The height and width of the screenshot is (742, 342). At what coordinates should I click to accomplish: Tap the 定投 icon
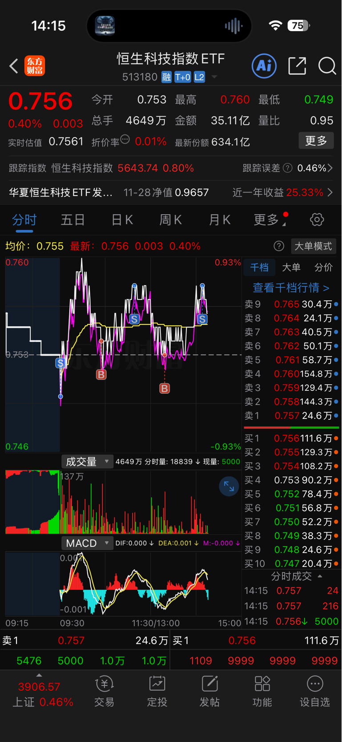tap(157, 692)
